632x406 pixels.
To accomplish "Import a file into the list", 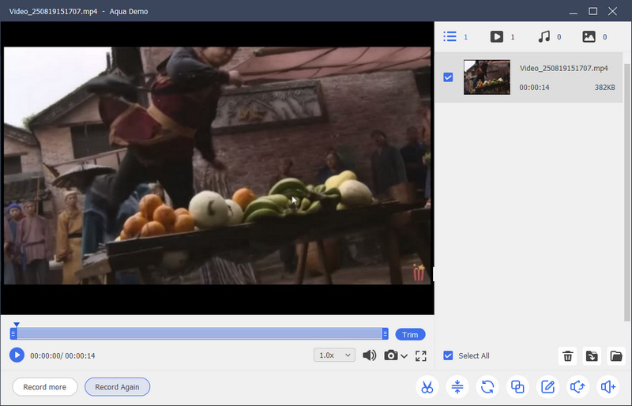I will 592,356.
